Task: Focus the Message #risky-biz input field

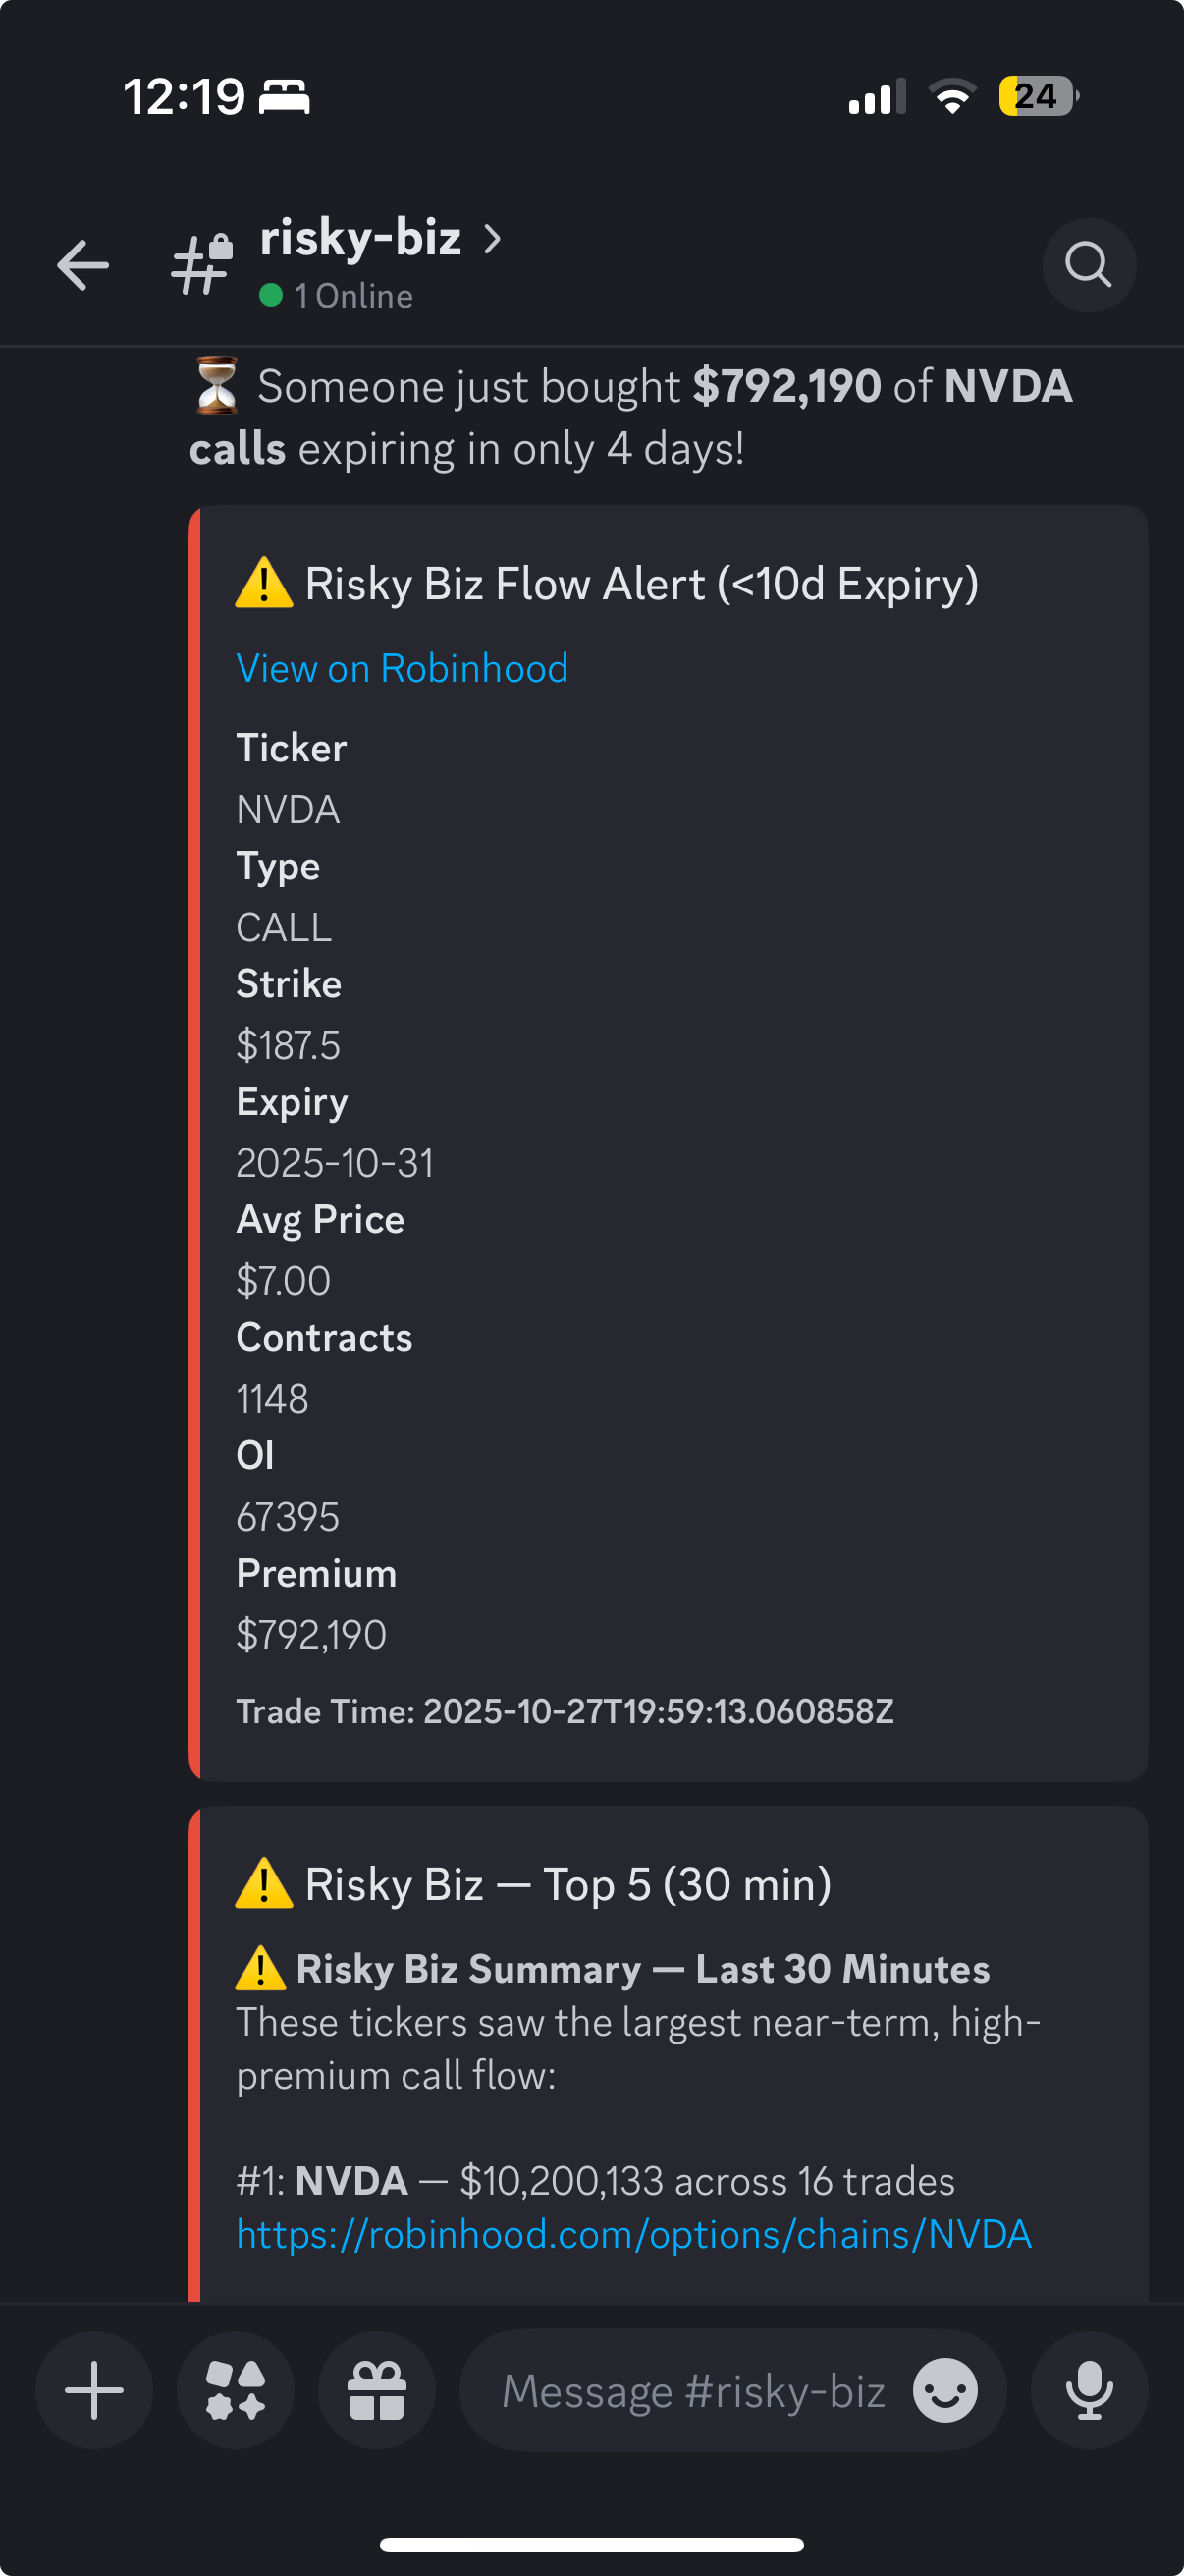Action: click(x=692, y=2390)
